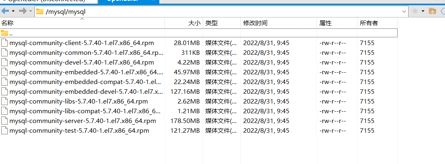Click file icon of the 45.97MB embedded rpm
This screenshot has width=445, height=164.
(x=4, y=72)
